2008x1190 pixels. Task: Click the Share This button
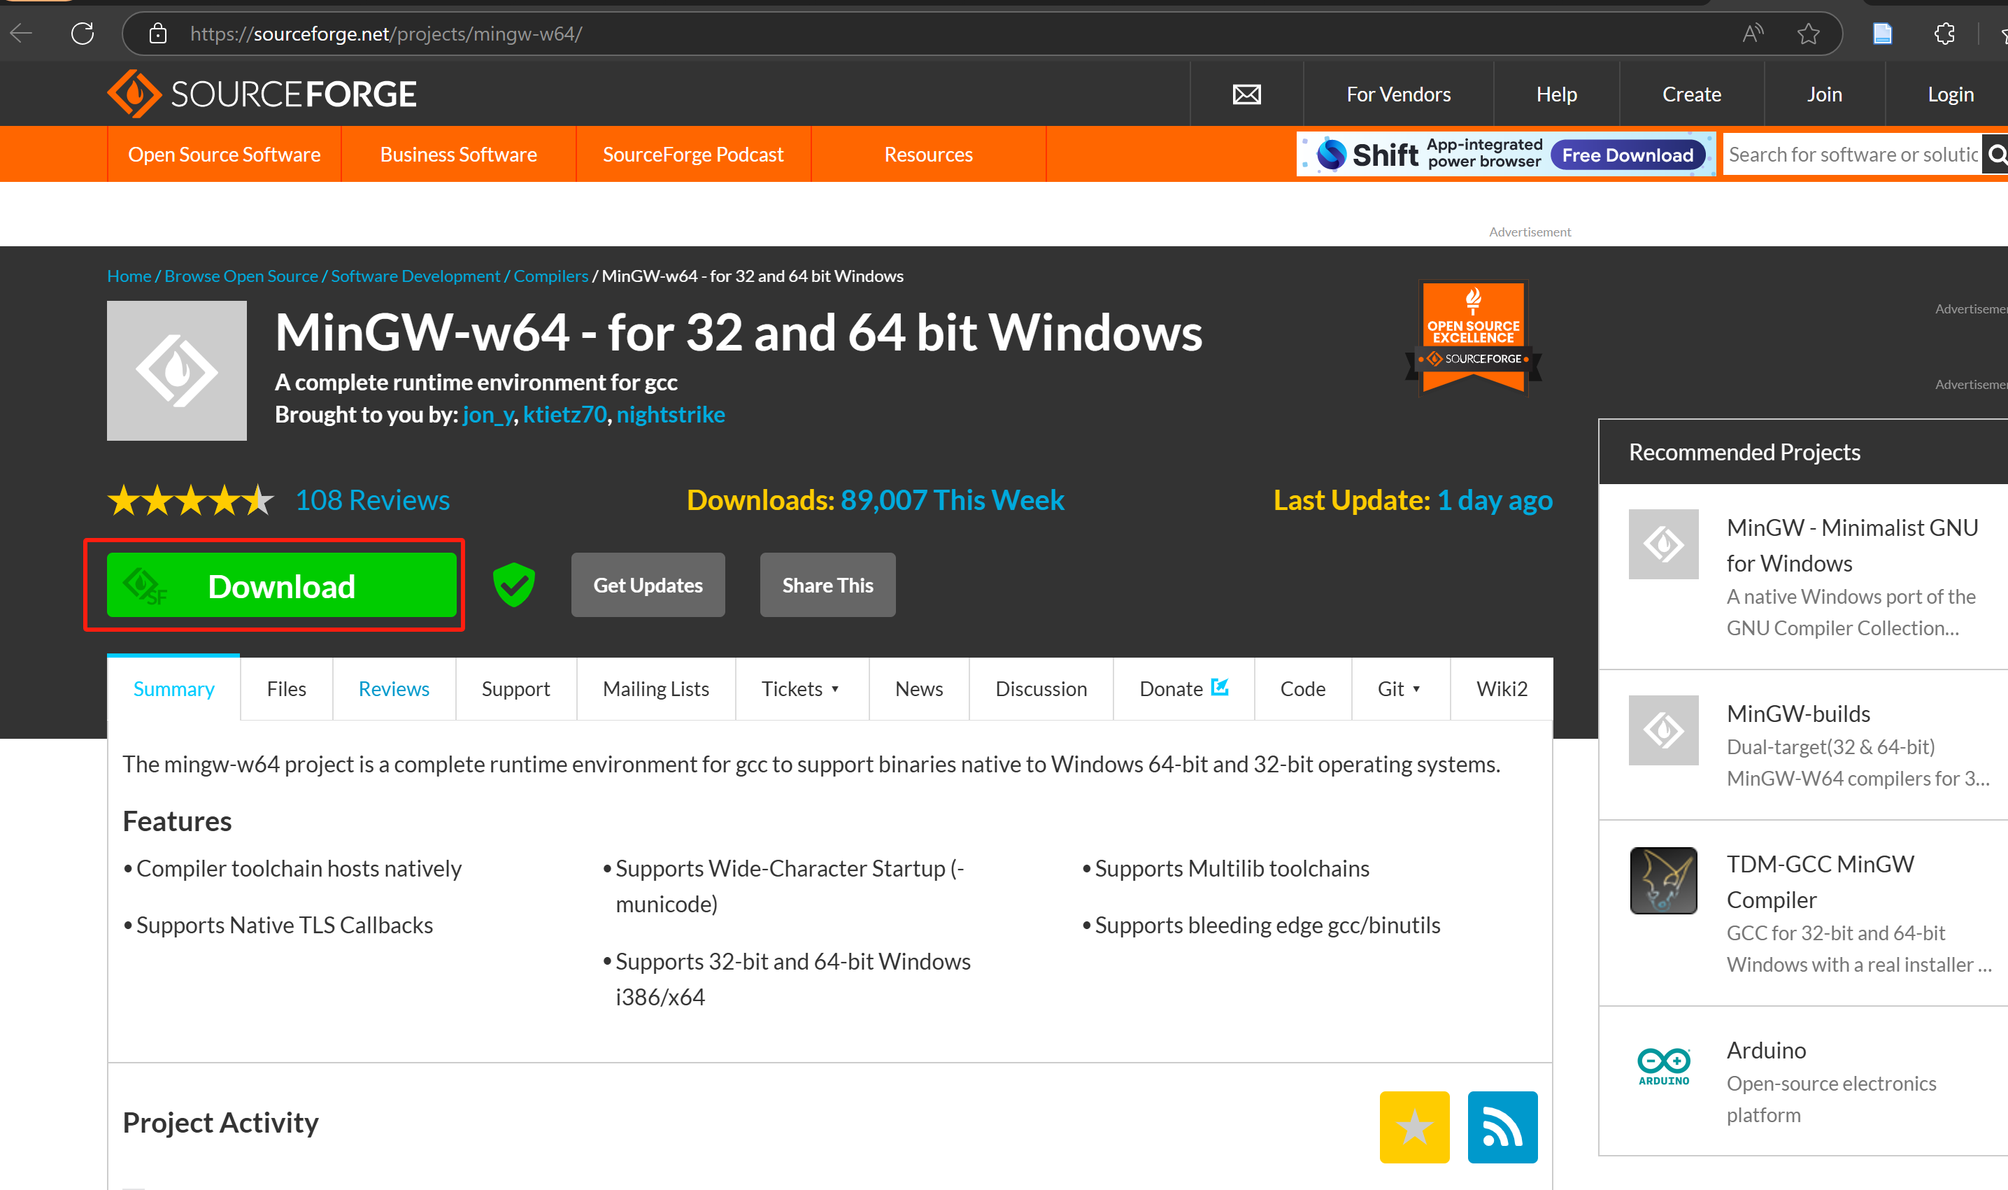(827, 586)
